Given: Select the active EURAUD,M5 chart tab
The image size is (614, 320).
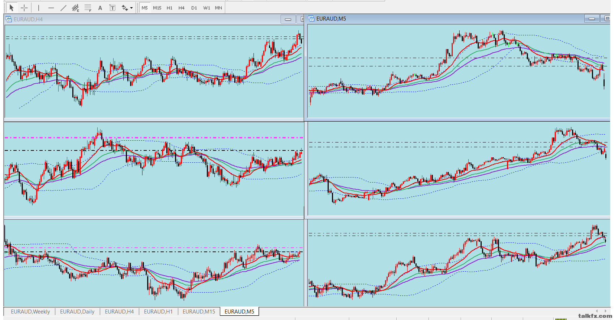Looking at the screenshot, I should tap(239, 311).
